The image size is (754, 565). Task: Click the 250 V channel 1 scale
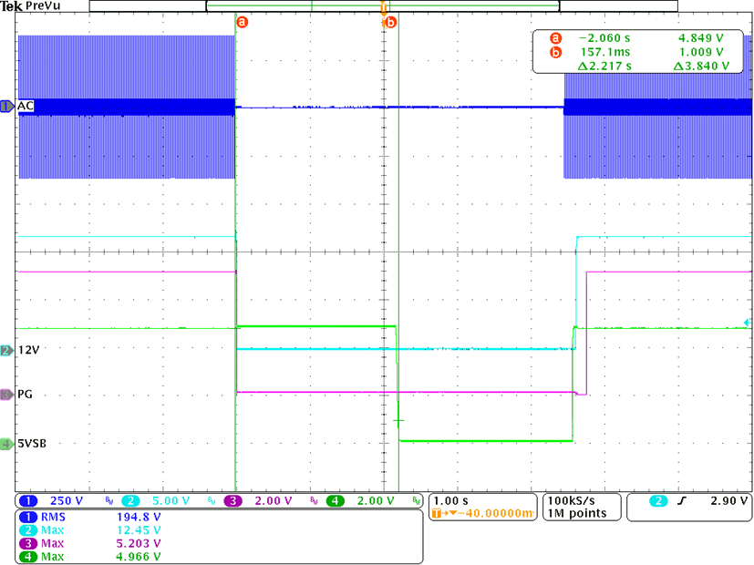pos(67,501)
